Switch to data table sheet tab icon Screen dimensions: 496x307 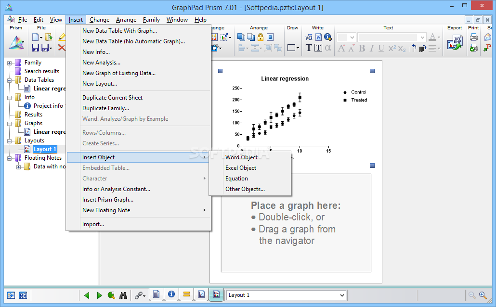(x=156, y=294)
